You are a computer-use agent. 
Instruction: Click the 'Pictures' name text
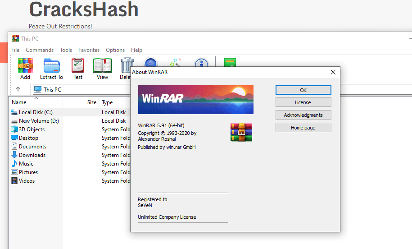28,172
